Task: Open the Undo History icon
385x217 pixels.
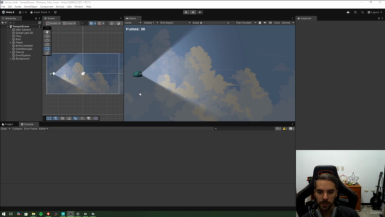Action: tap(355, 12)
